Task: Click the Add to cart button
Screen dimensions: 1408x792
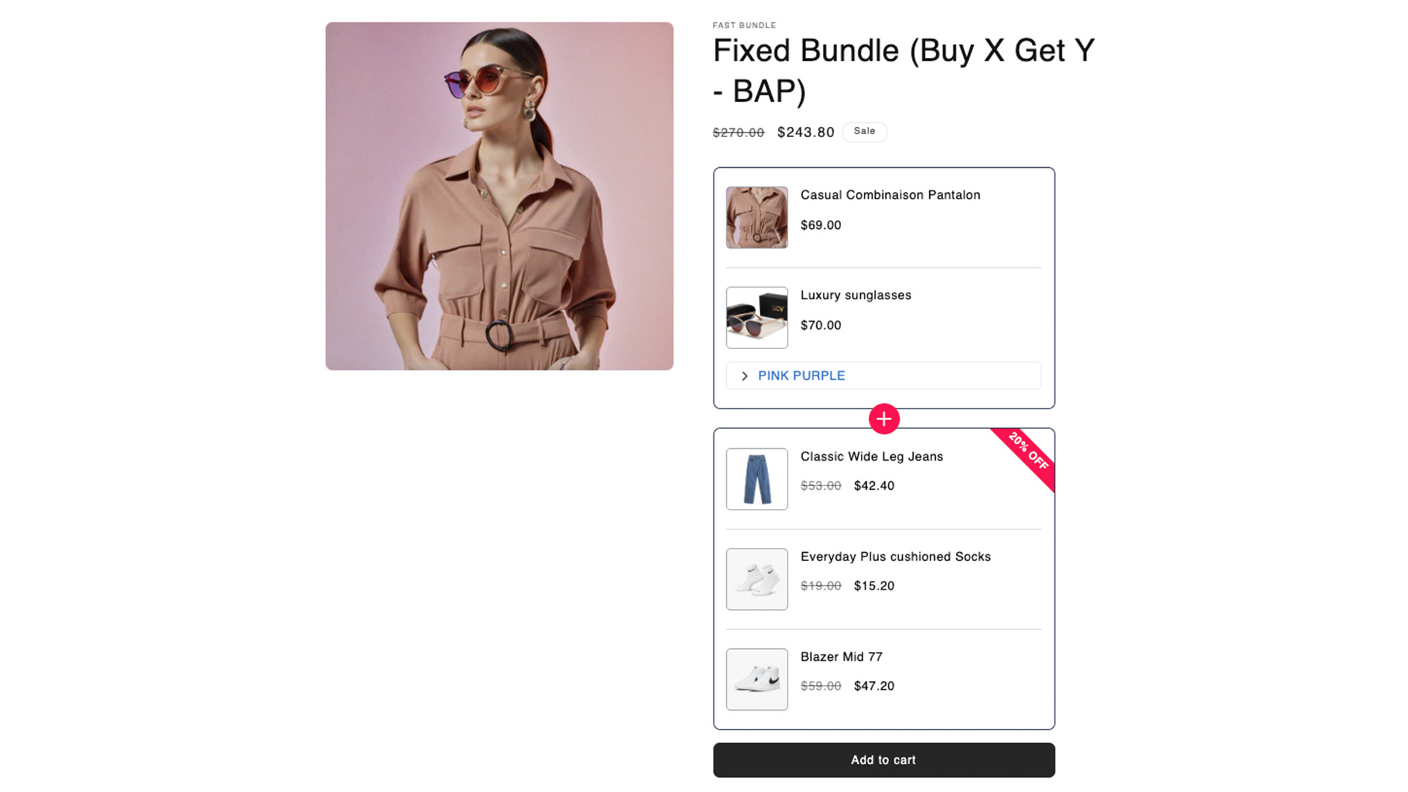Action: pos(884,760)
